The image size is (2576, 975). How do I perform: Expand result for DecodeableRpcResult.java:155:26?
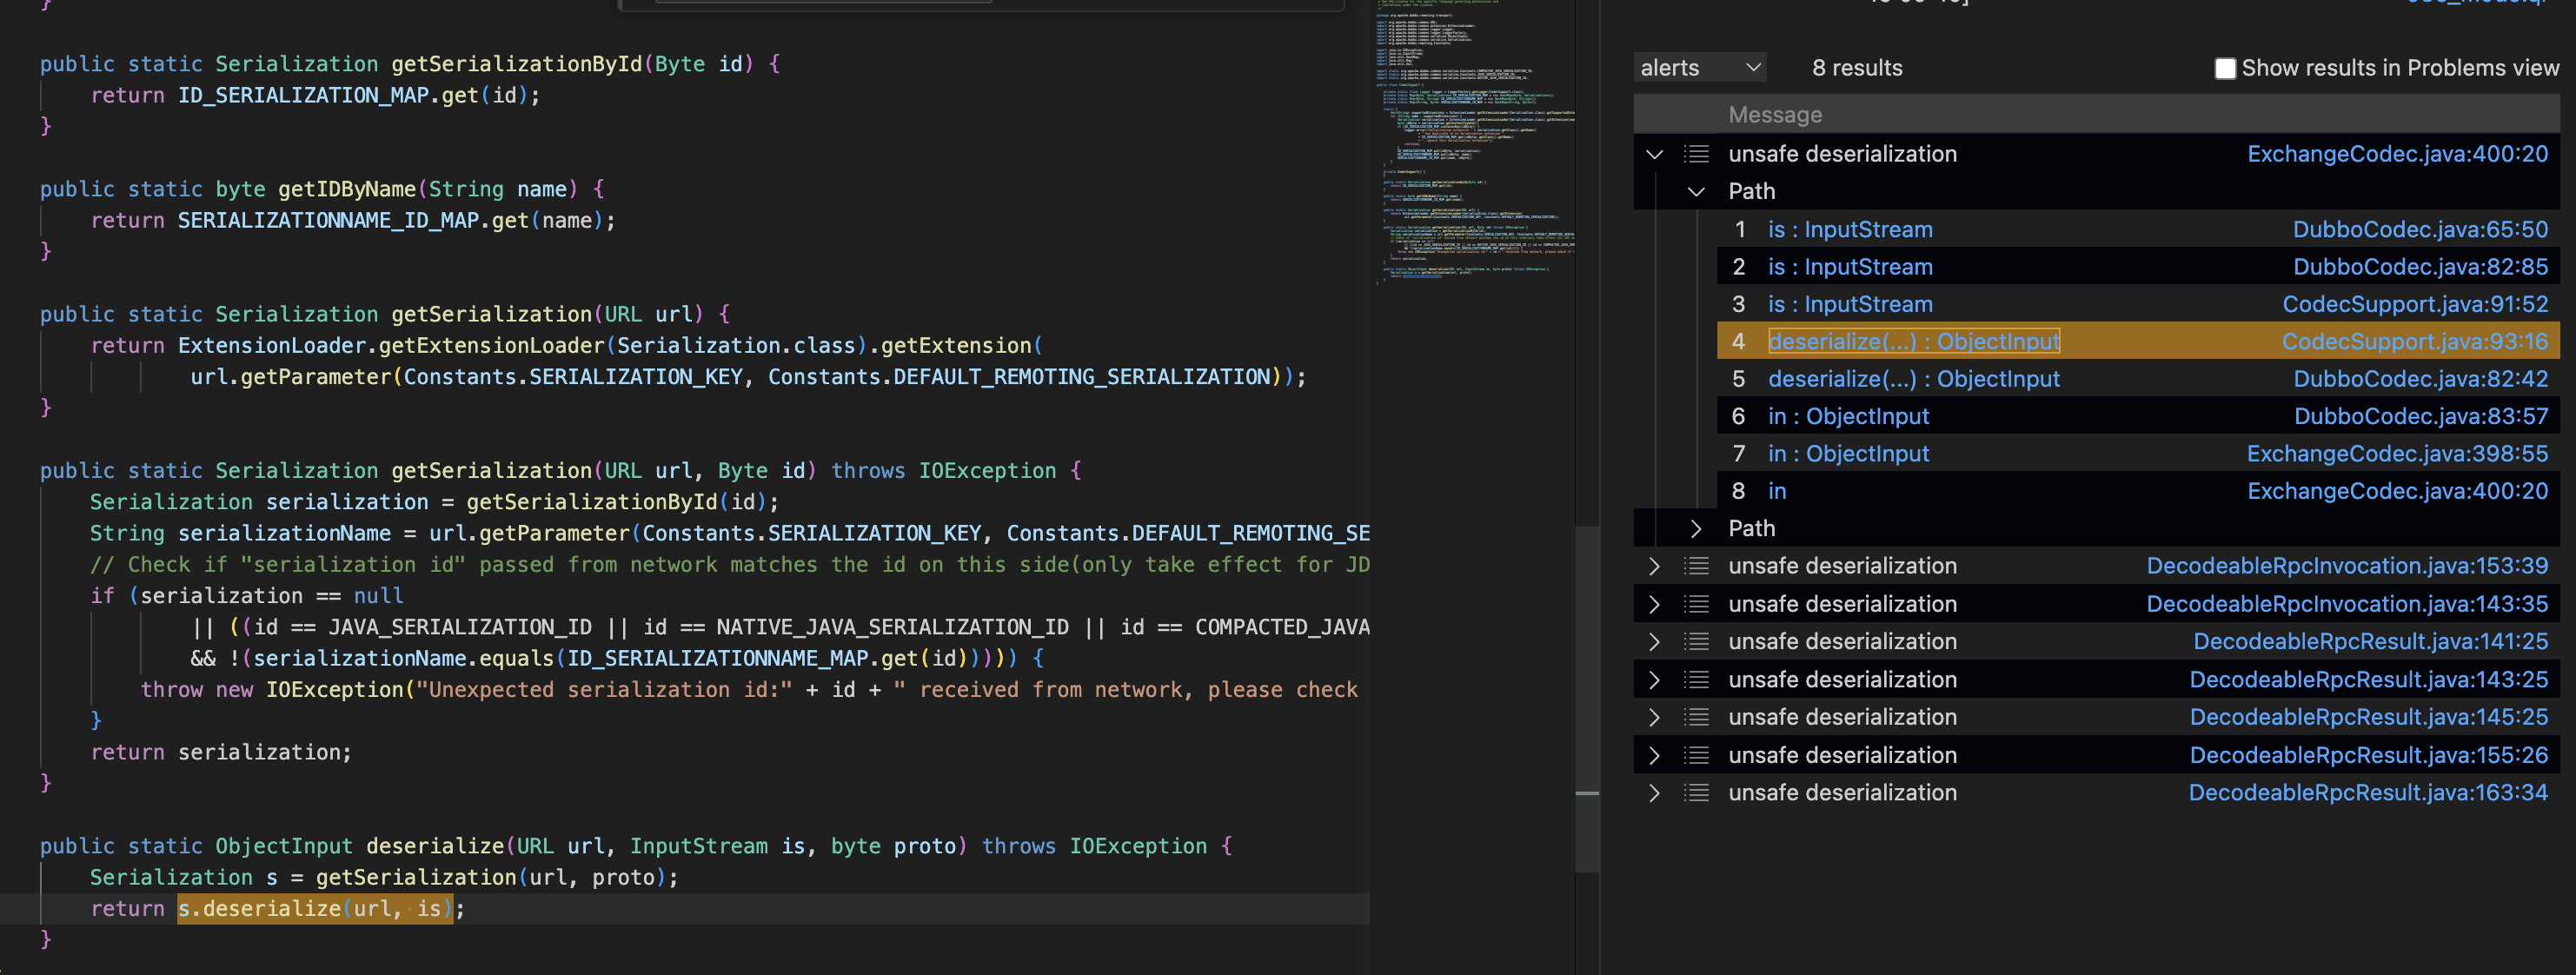pos(1654,755)
